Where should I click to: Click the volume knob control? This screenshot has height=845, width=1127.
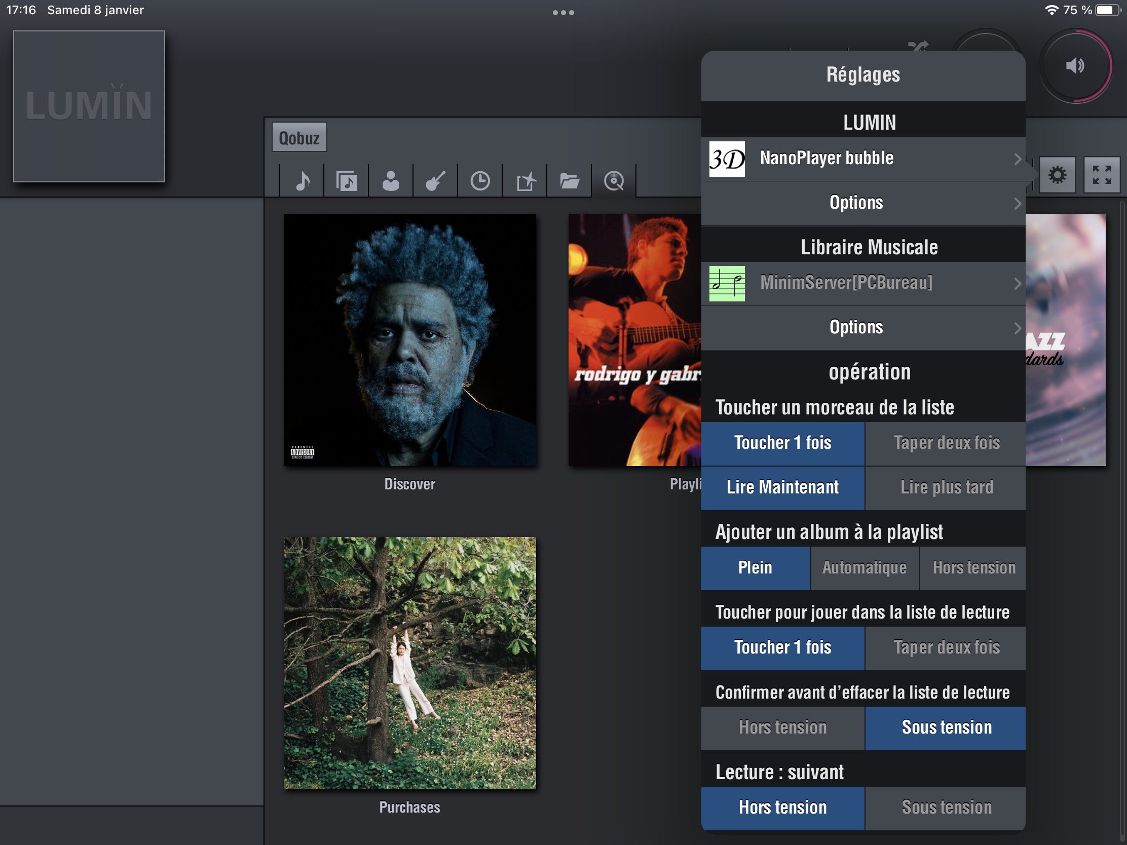click(x=1075, y=66)
